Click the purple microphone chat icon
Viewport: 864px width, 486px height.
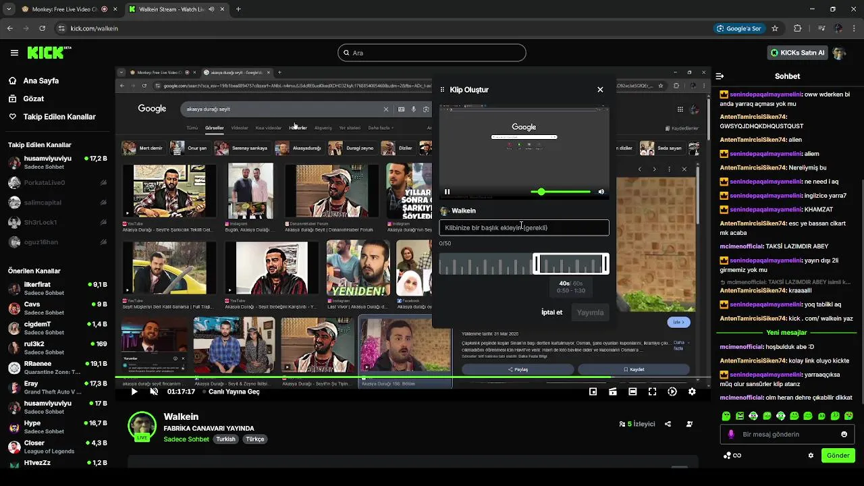(x=731, y=434)
